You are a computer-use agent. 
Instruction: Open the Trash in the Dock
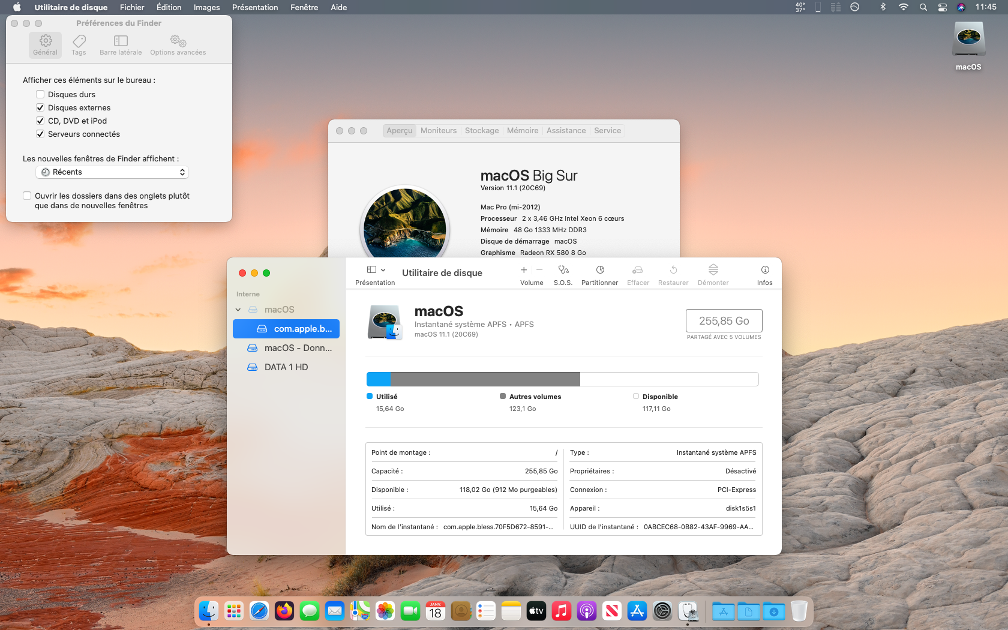coord(799,611)
